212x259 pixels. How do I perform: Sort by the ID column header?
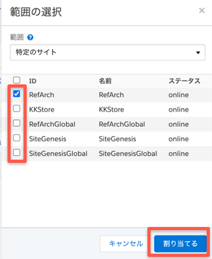(x=33, y=81)
